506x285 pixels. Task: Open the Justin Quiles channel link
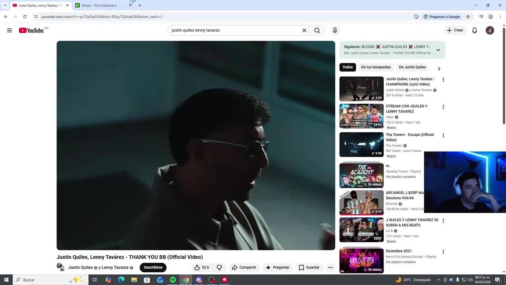(x=80, y=268)
